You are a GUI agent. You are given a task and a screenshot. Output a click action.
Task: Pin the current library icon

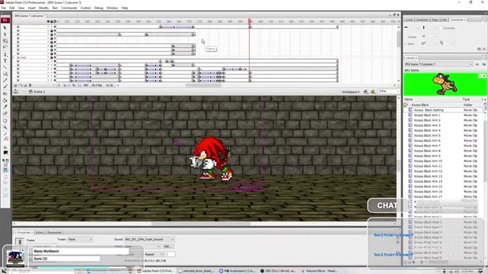pyautogui.click(x=477, y=64)
